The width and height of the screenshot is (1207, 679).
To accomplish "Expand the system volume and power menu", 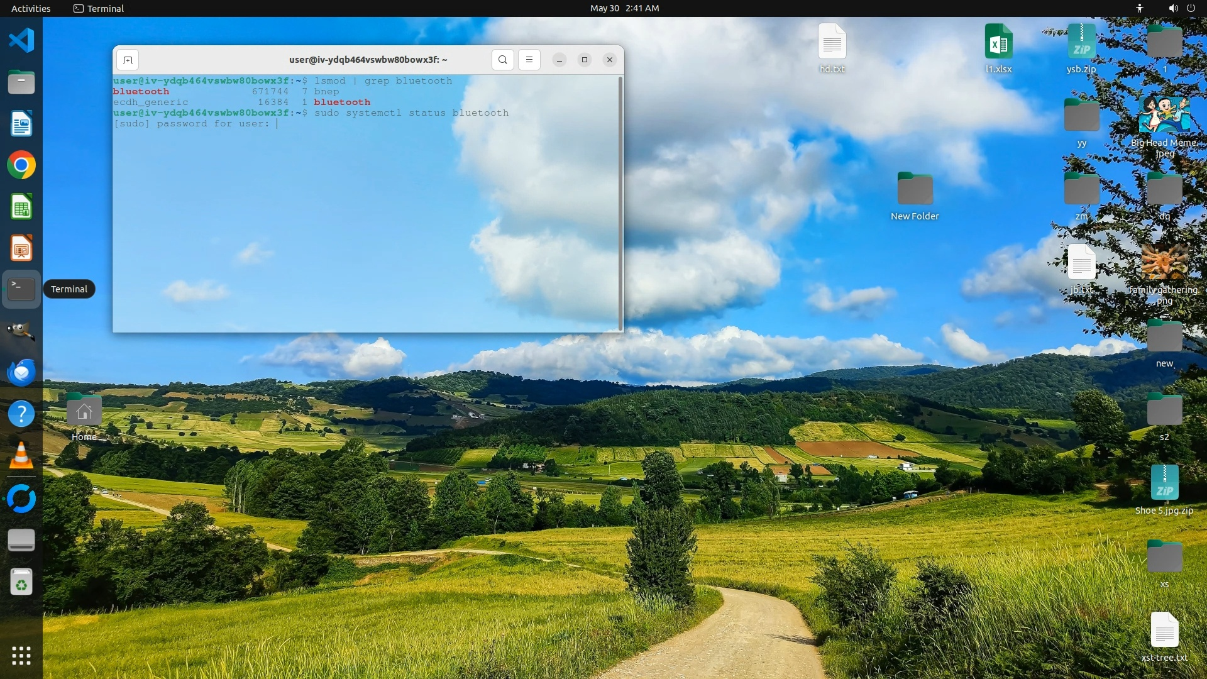I will [1181, 8].
